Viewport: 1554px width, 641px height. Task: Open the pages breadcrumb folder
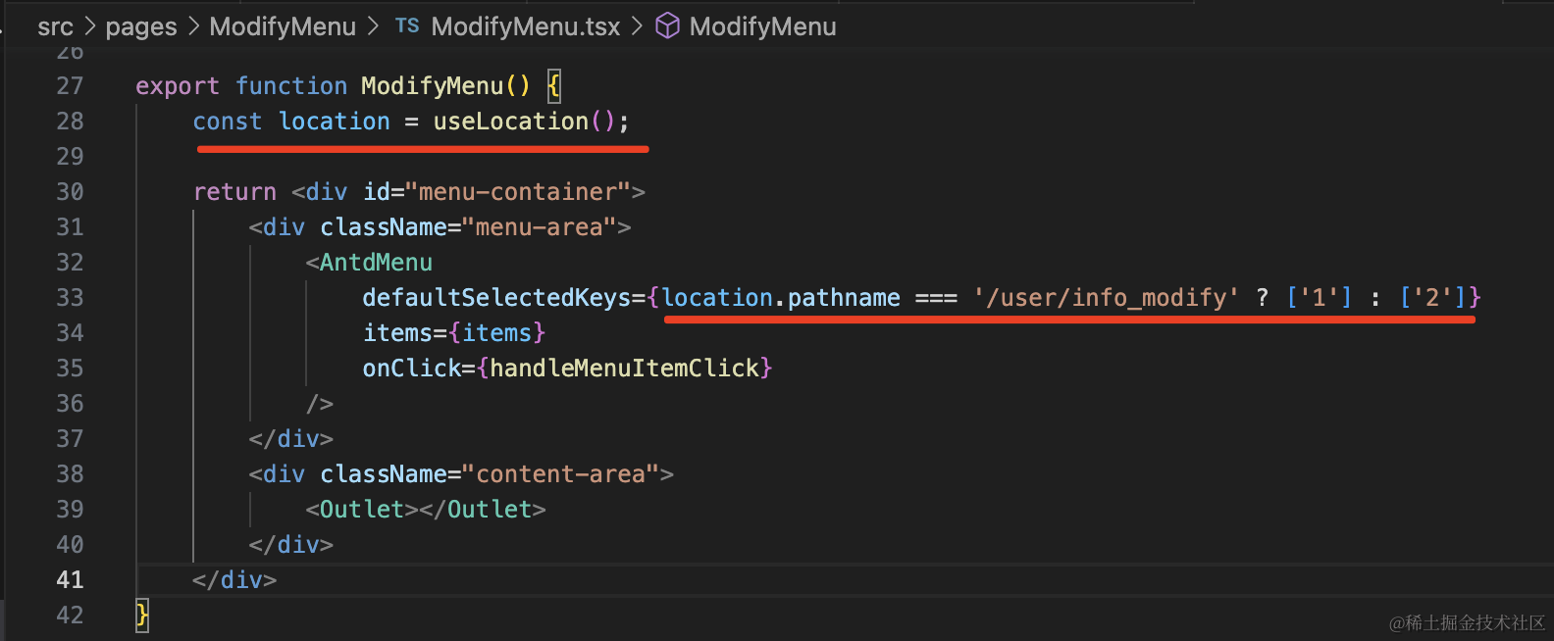pyautogui.click(x=141, y=26)
